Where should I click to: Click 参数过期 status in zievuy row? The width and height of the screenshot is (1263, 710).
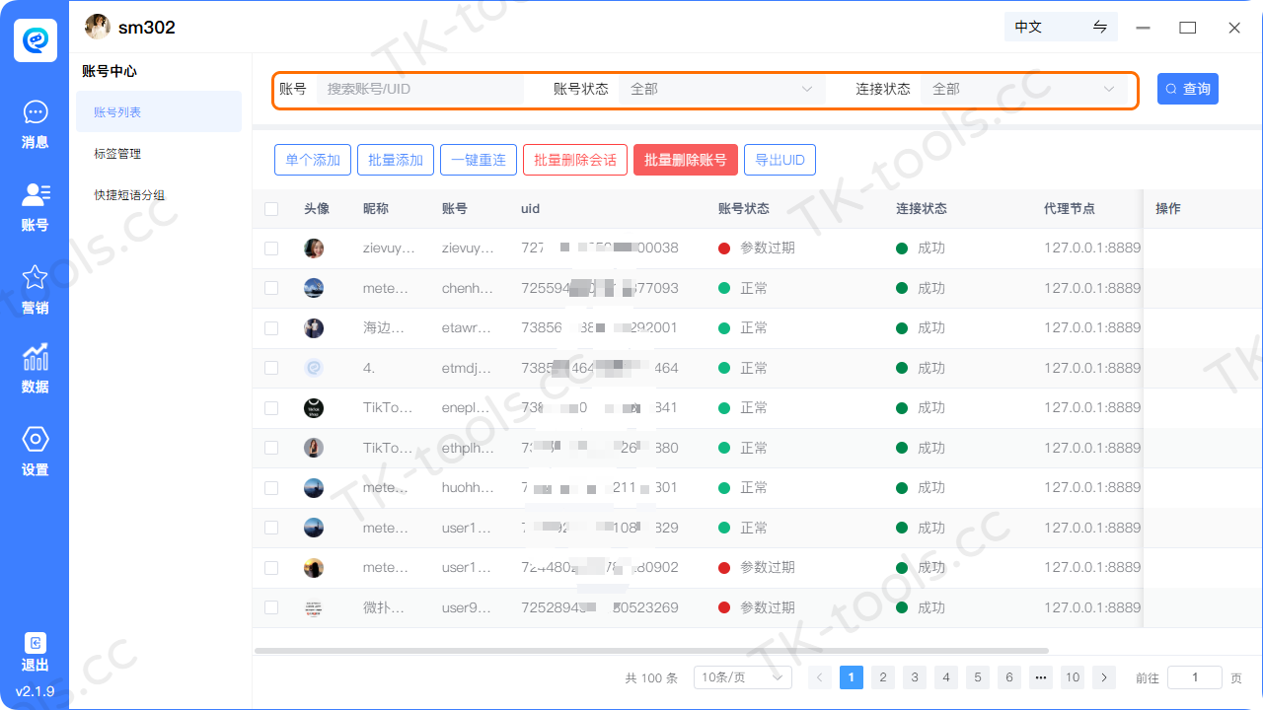point(768,248)
